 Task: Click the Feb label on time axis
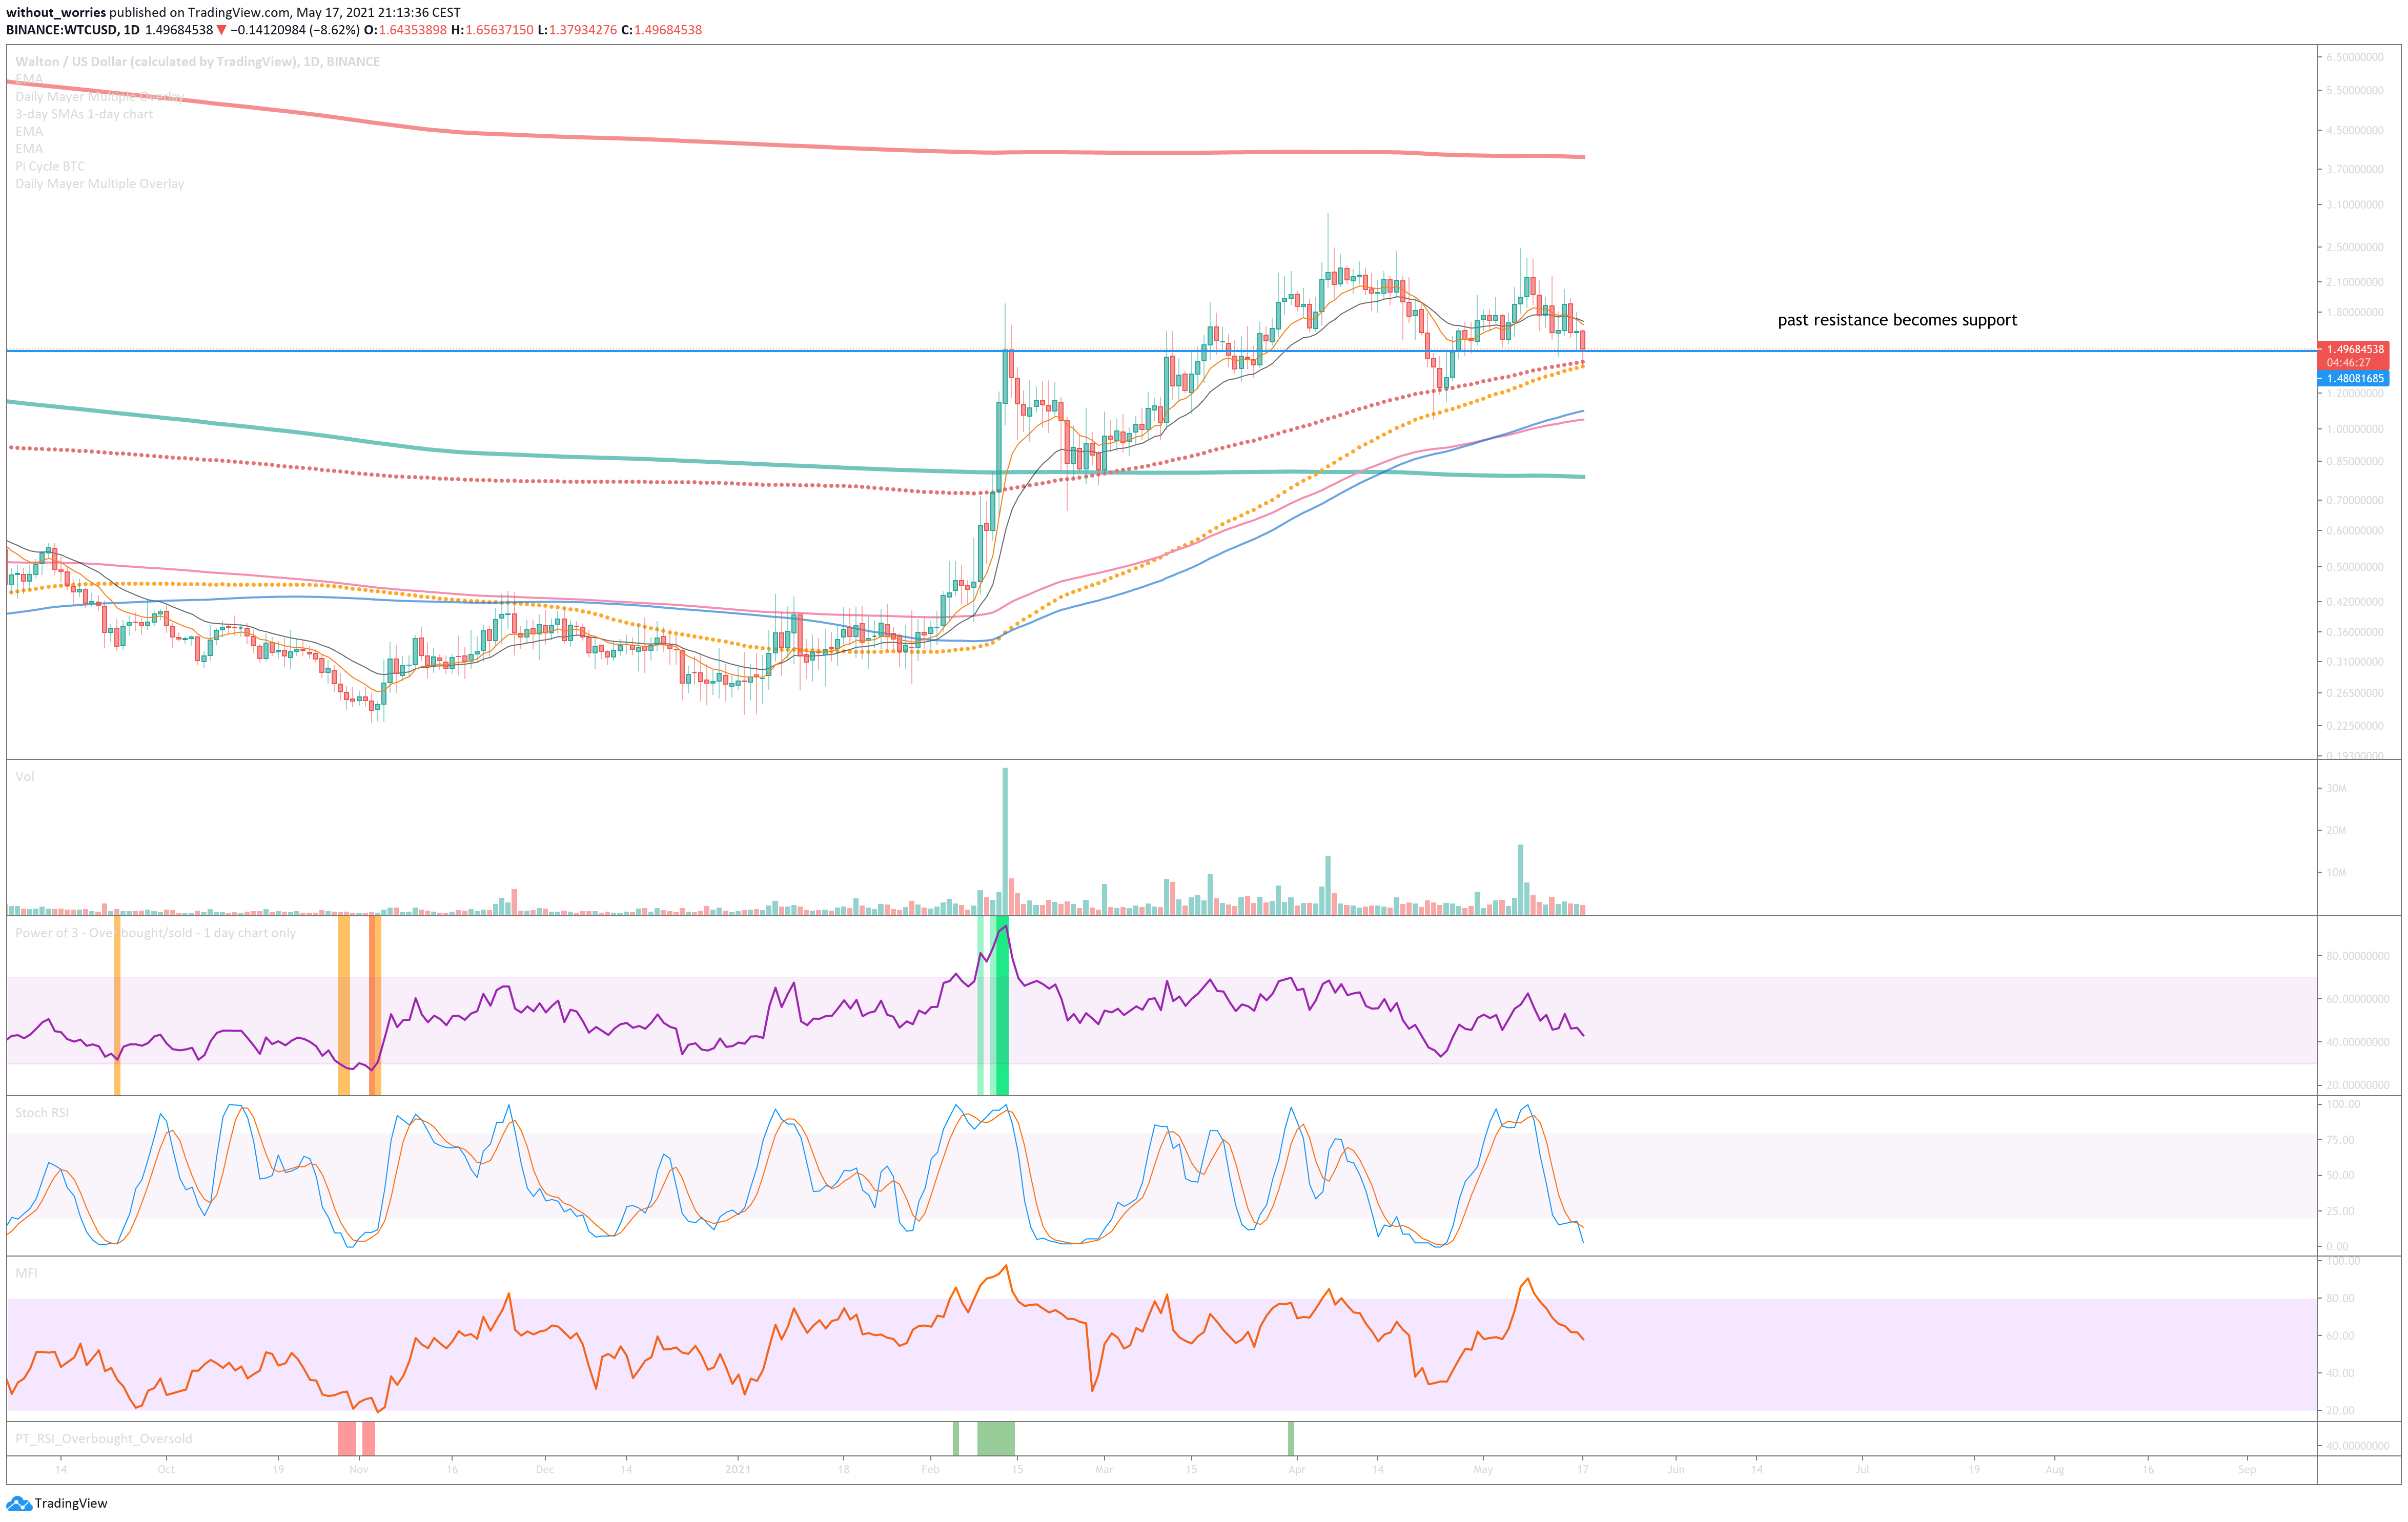(x=930, y=1469)
